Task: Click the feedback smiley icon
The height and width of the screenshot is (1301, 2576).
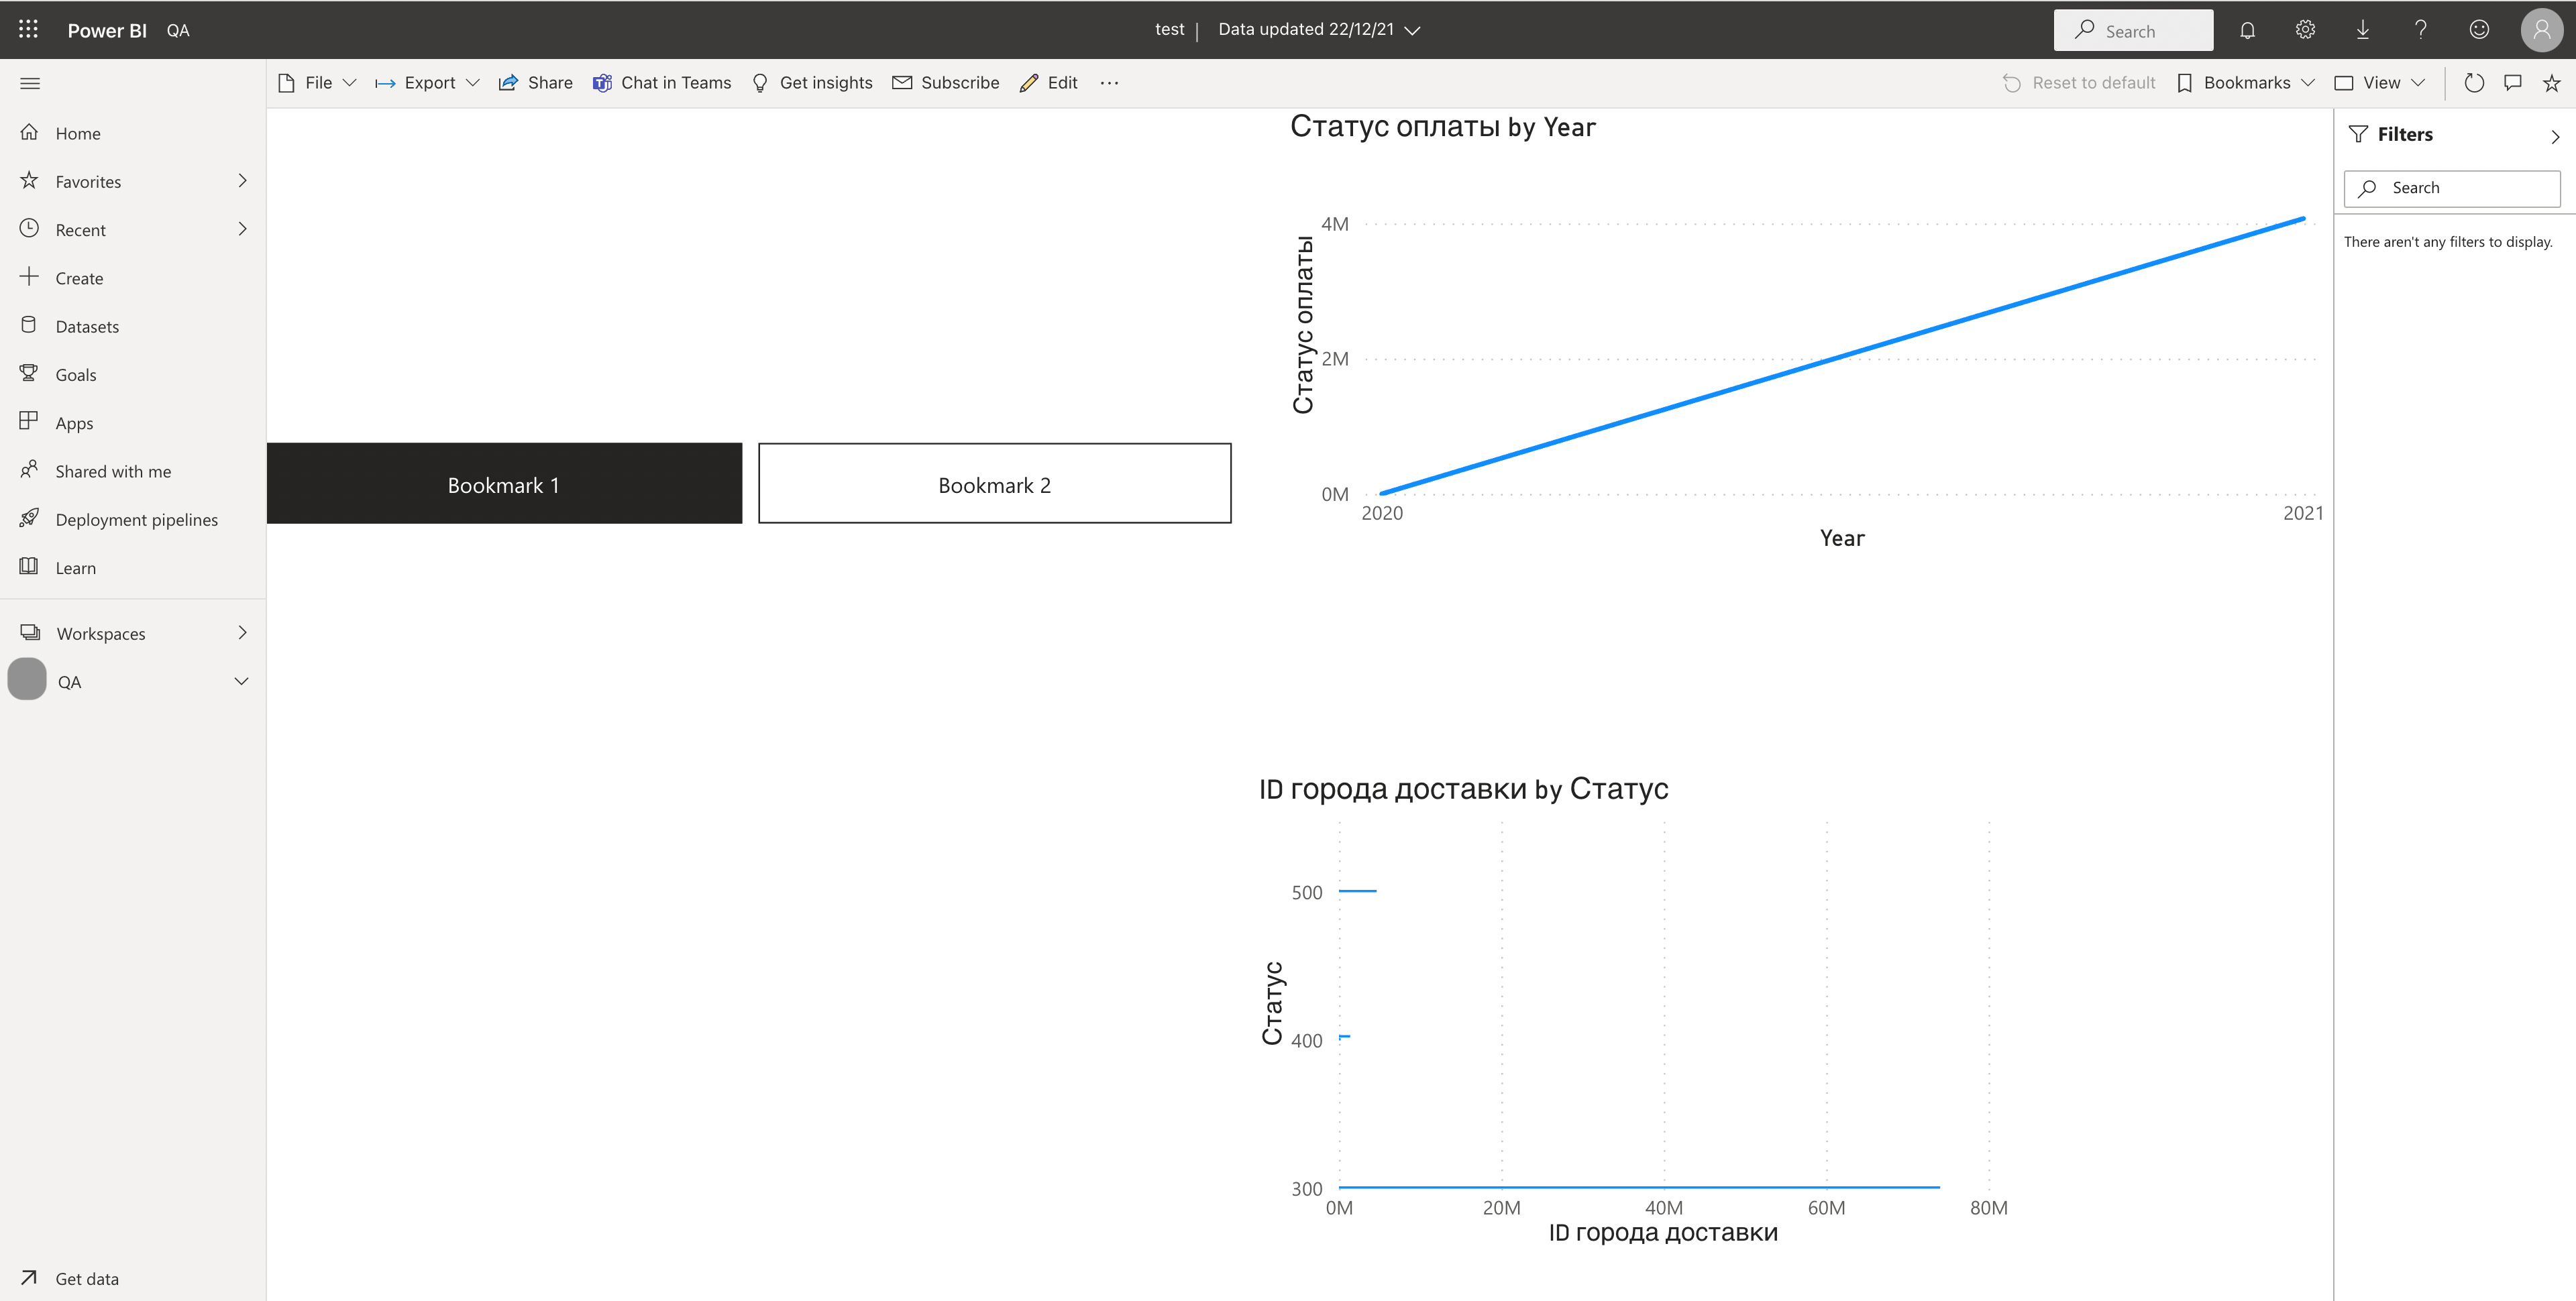Action: pos(2479,30)
